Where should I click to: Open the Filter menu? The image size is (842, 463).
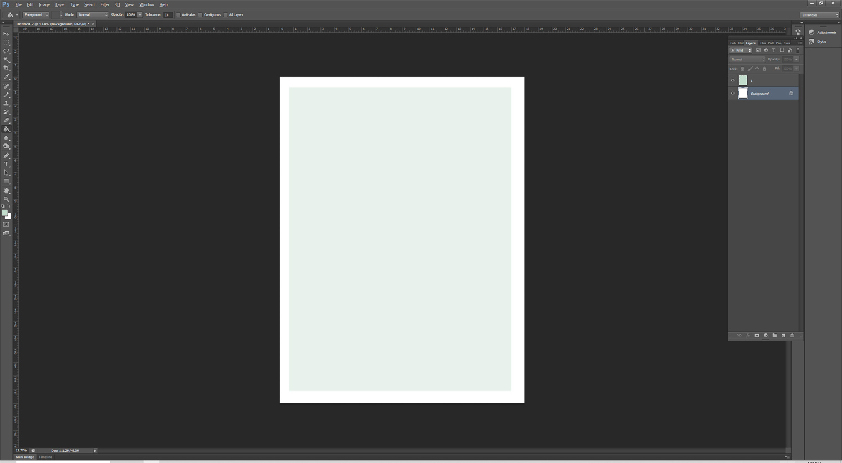pyautogui.click(x=104, y=4)
